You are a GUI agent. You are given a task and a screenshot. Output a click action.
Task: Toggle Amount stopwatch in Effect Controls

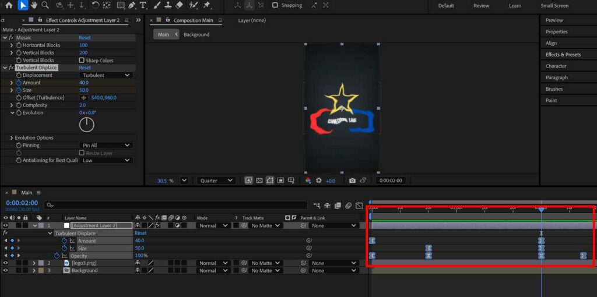(19, 83)
